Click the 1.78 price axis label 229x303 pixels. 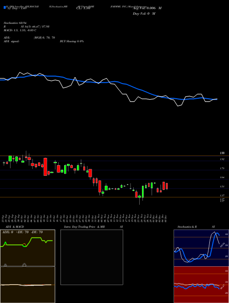point(222,168)
